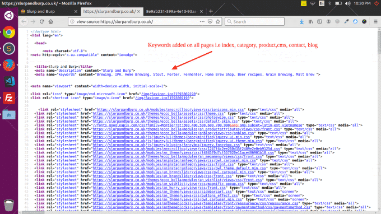The width and height of the screenshot is (381, 214).
Task: Open the Wi-Fi network indicator
Action: [313, 3]
